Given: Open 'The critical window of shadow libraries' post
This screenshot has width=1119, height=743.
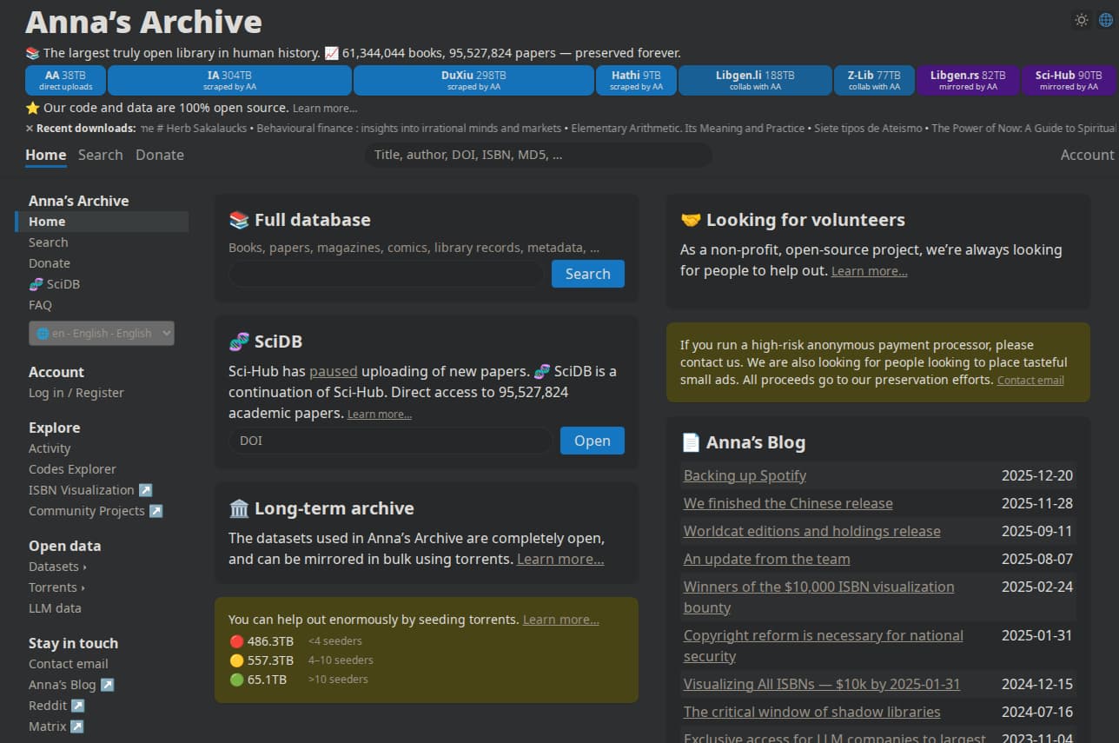Looking at the screenshot, I should coord(812,712).
